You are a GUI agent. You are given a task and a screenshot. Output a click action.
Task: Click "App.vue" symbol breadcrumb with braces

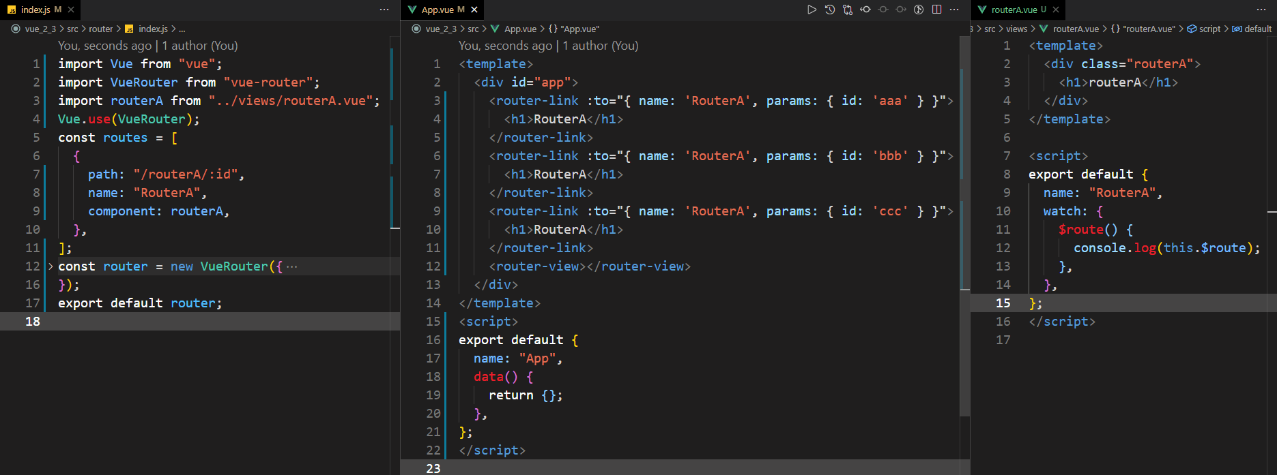[x=573, y=29]
